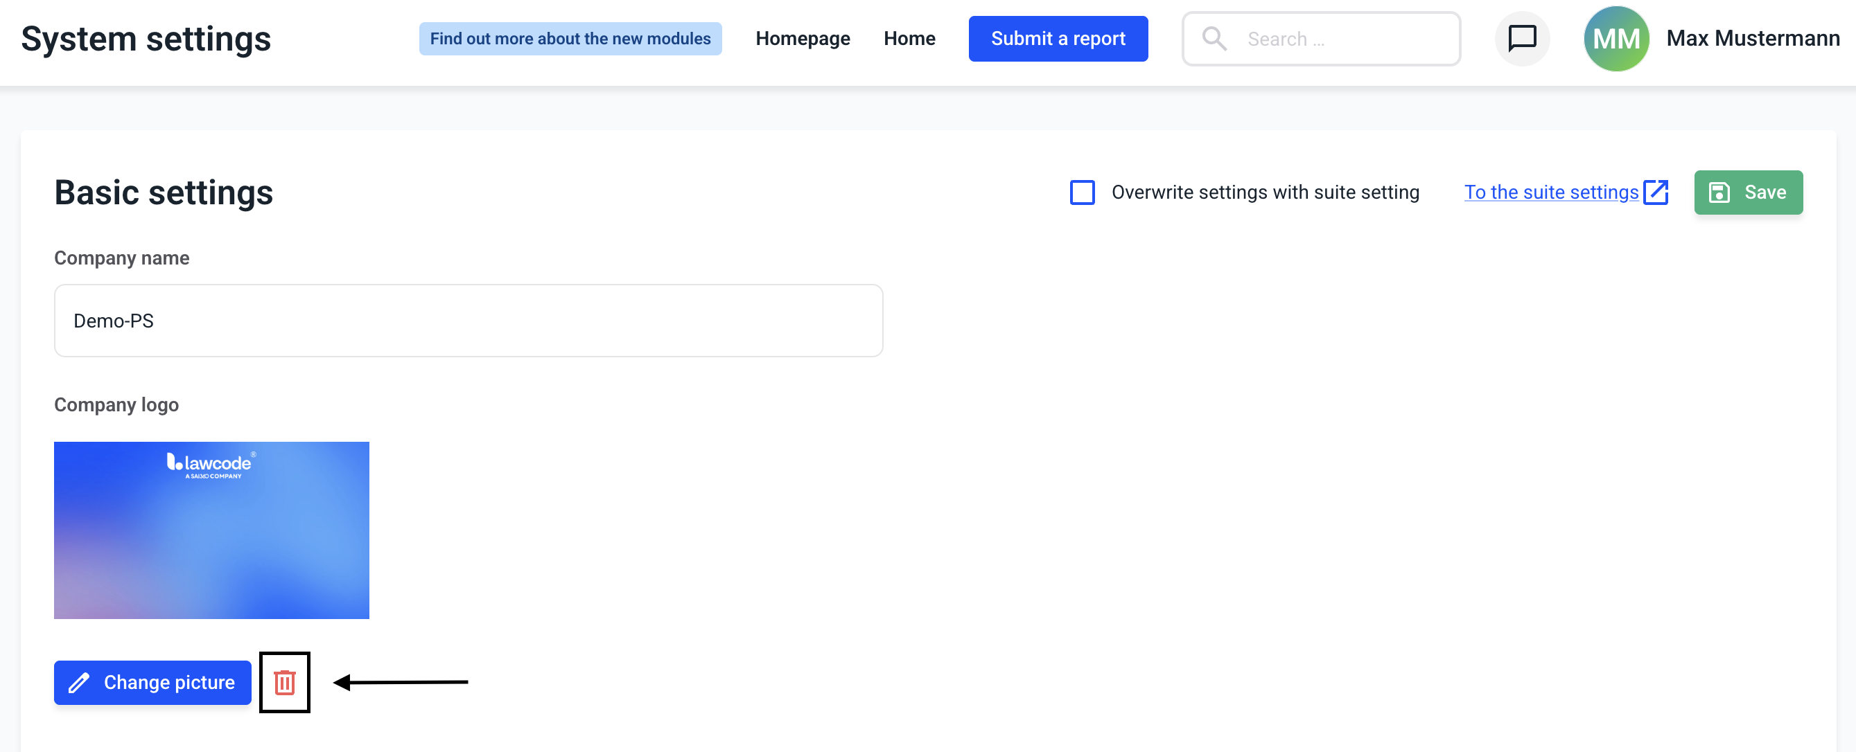Open the chat messages icon
1856x752 pixels.
point(1522,38)
